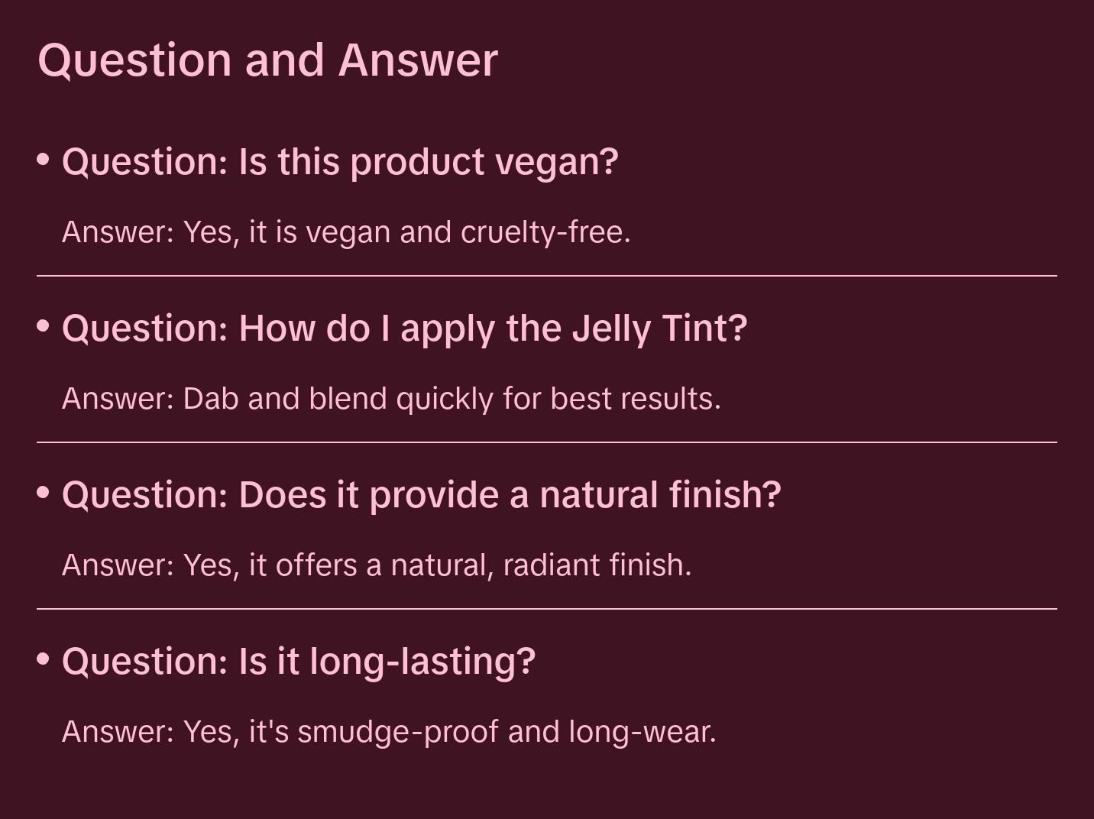Open the "How do I apply the Jelly Tint?" question

coord(404,329)
